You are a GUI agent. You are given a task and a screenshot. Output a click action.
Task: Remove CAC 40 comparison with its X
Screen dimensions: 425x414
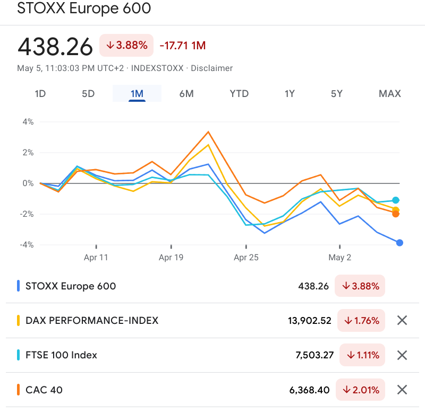tap(402, 390)
